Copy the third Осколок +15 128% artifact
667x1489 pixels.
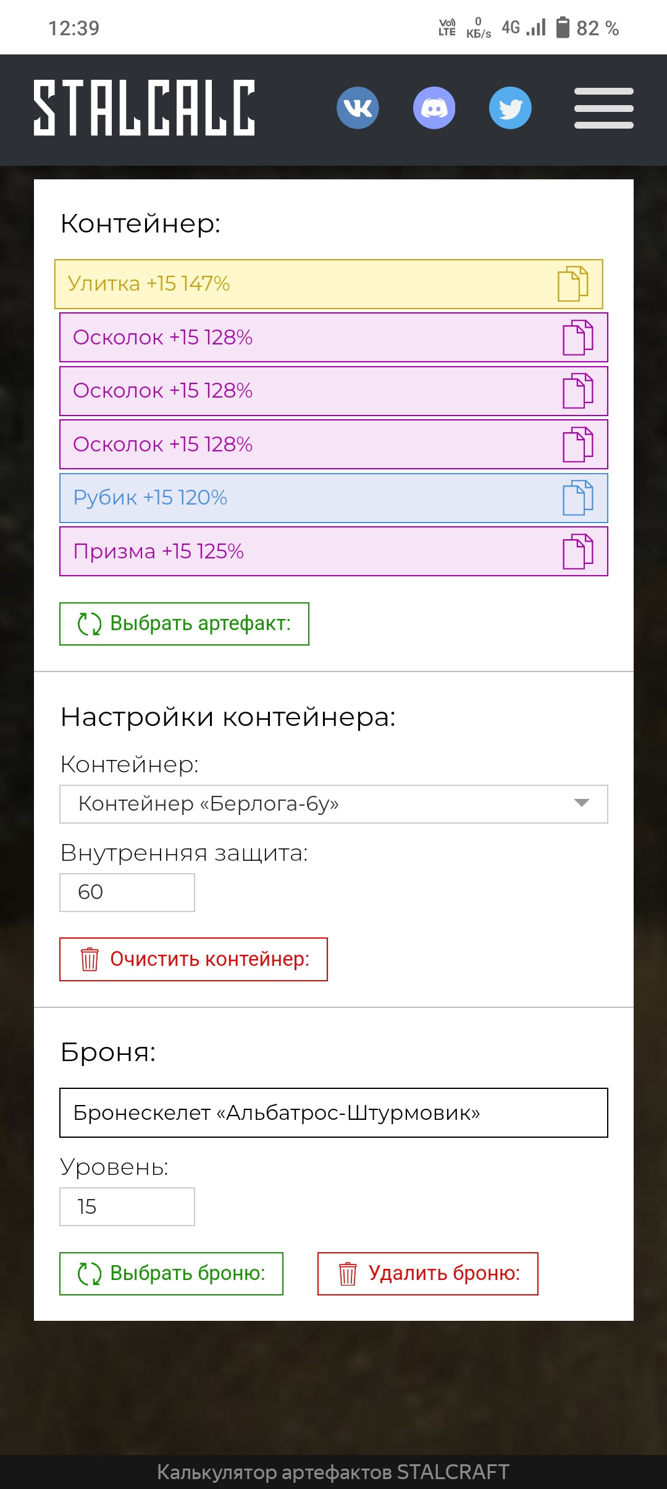click(x=577, y=445)
